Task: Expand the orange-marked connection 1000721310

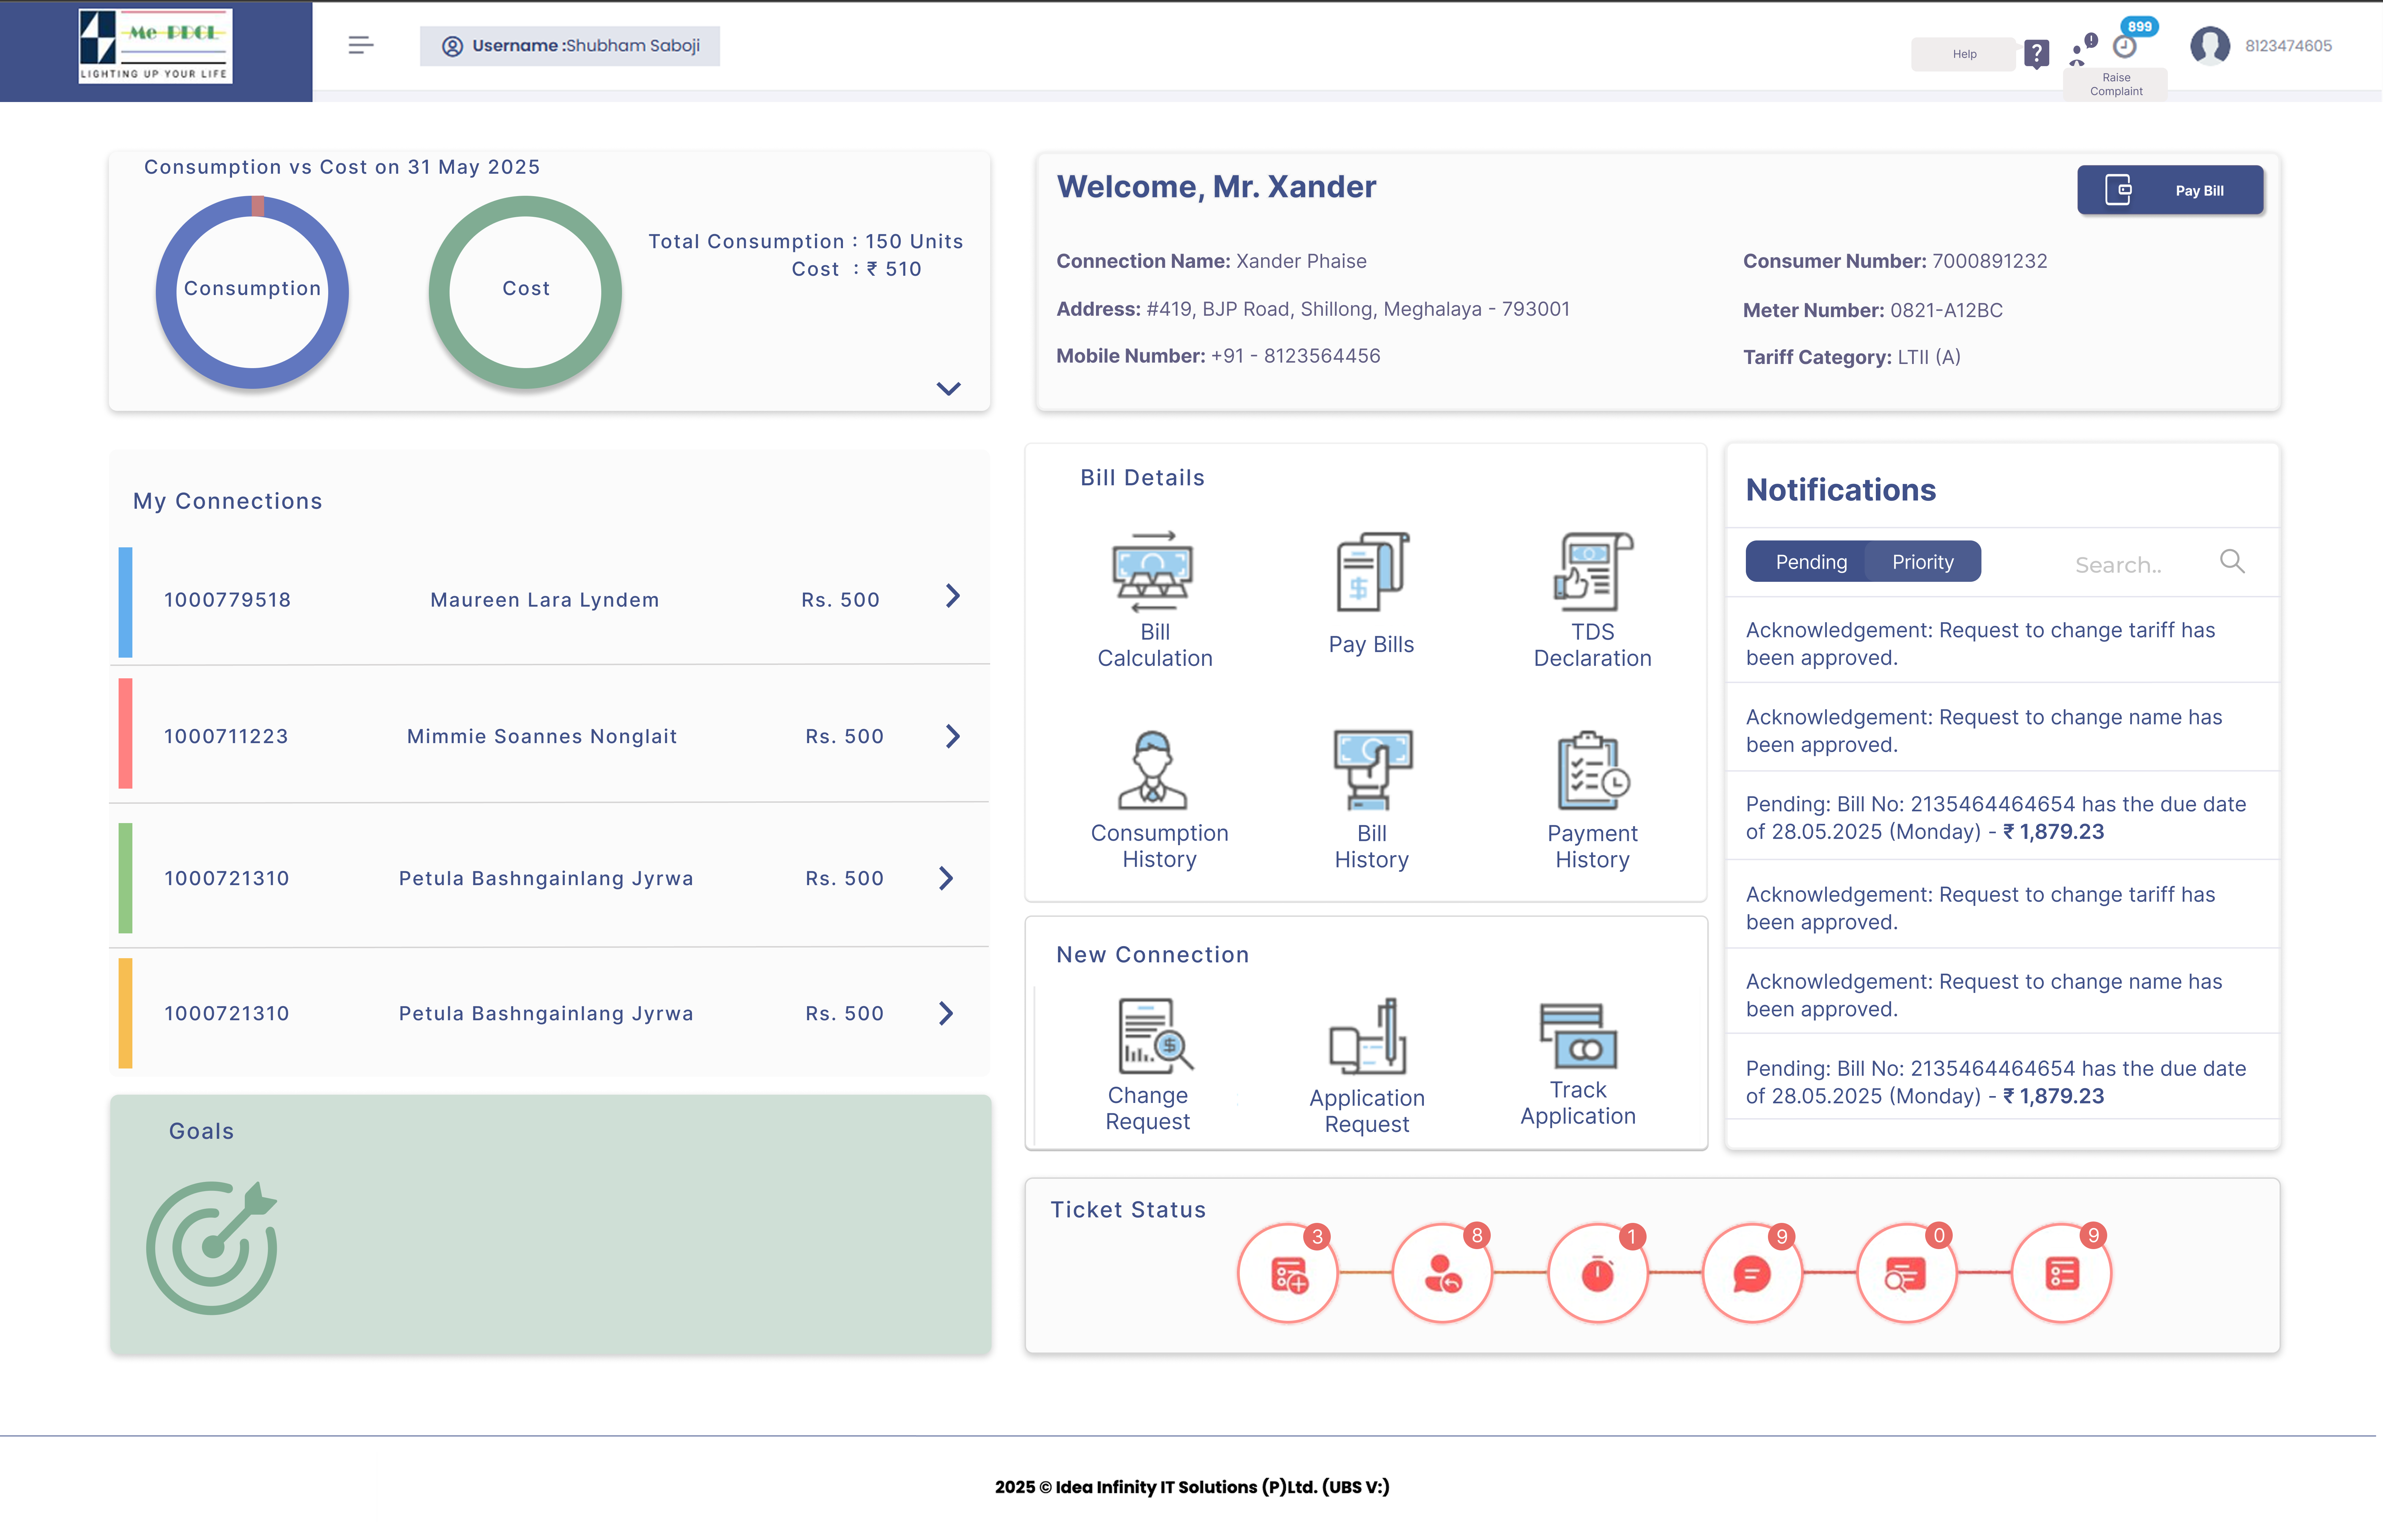Action: pyautogui.click(x=946, y=1013)
